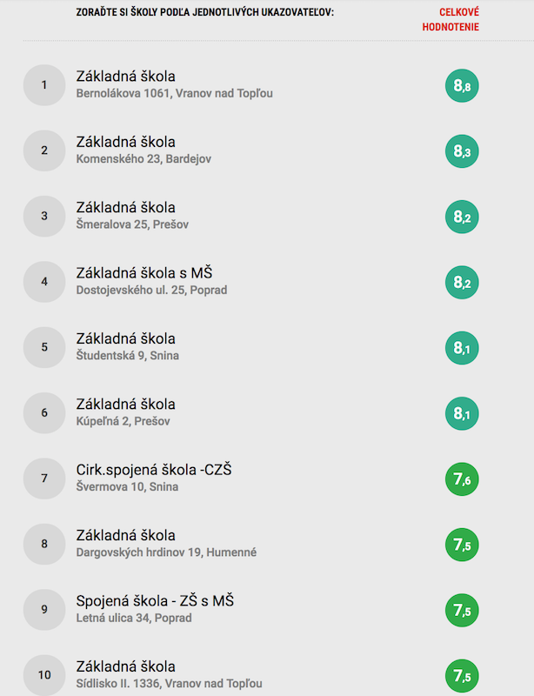
Task: Click the 7,6 green rating badge
Action: tap(462, 479)
